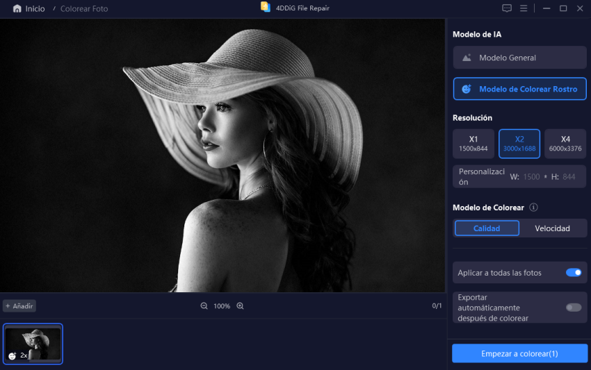591x370 pixels.
Task: Click the Personalización label
Action: click(482, 176)
